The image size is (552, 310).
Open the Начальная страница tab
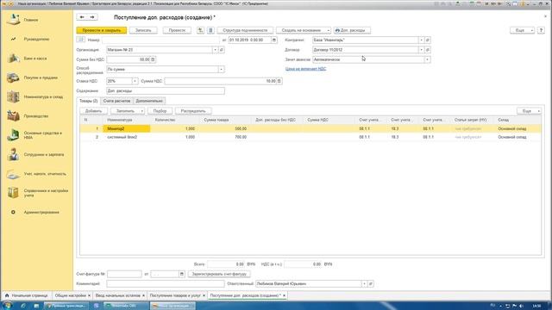click(x=27, y=295)
